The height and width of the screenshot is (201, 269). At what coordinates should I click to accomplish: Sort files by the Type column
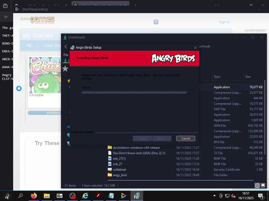tap(217, 77)
